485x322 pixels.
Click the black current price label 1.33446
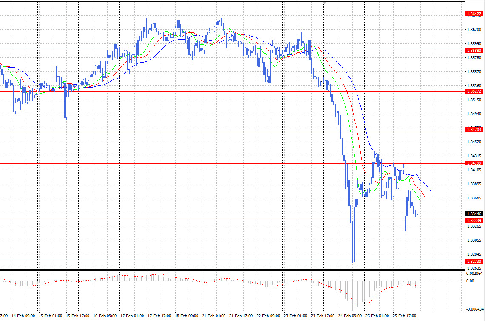474,214
